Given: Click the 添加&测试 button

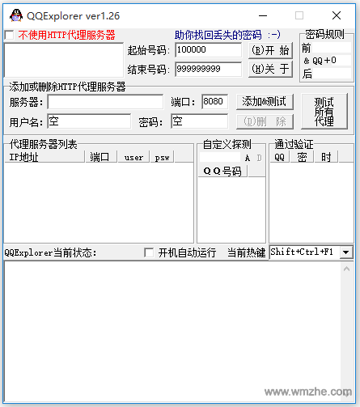Looking at the screenshot, I should [265, 102].
